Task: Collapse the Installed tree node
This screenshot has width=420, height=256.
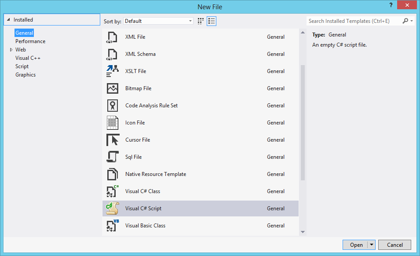Action: tap(8, 19)
